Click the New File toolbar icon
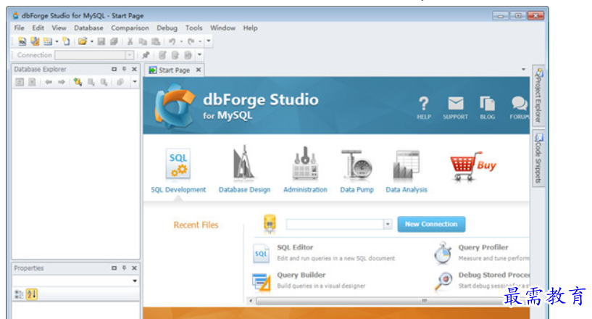592x319 pixels. tap(66, 41)
